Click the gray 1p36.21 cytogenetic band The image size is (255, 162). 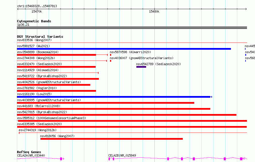132,28
